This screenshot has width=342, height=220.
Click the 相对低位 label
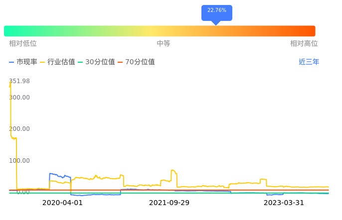[23, 44]
